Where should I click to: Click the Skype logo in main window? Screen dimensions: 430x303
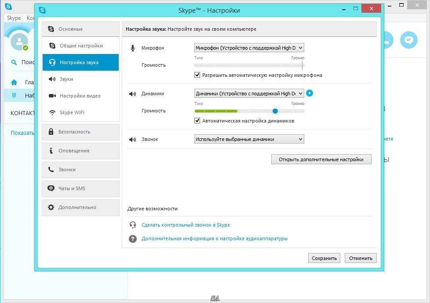(8, 6)
